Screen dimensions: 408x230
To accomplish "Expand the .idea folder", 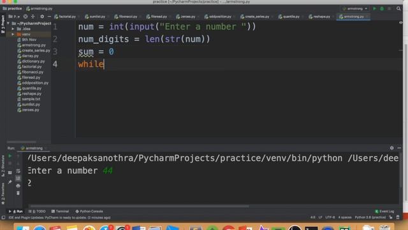I will point(13,29).
